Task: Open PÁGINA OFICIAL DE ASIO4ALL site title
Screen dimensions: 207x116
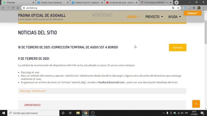Action: (x=42, y=15)
